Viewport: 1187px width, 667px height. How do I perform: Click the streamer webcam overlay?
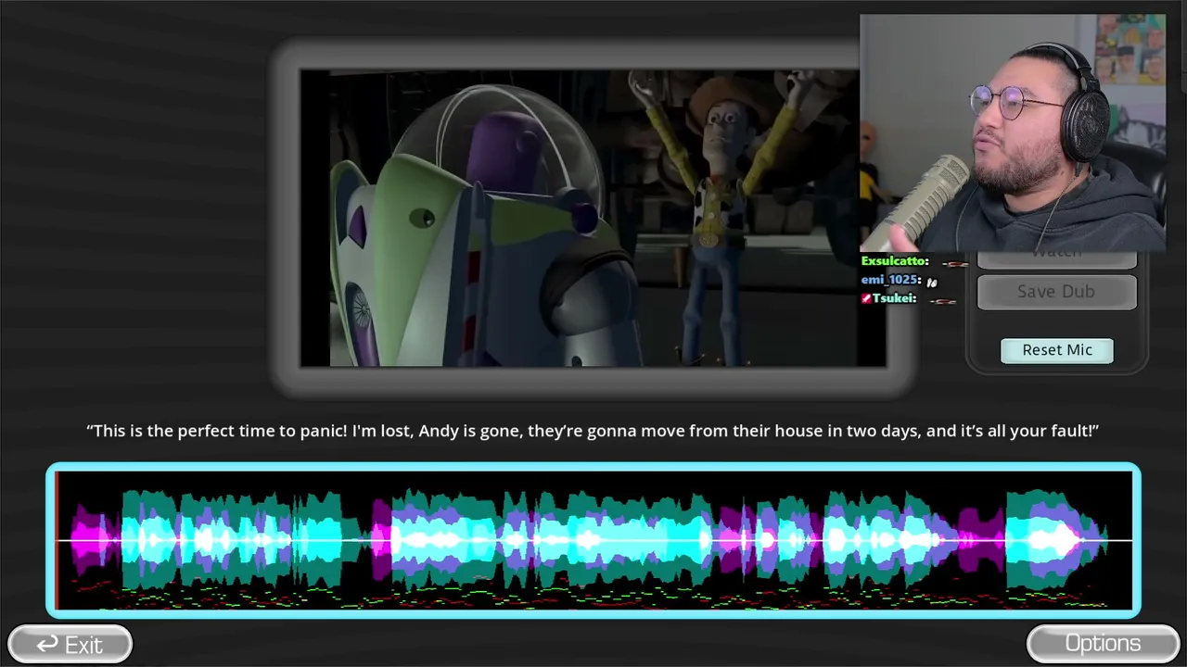pos(1013,132)
